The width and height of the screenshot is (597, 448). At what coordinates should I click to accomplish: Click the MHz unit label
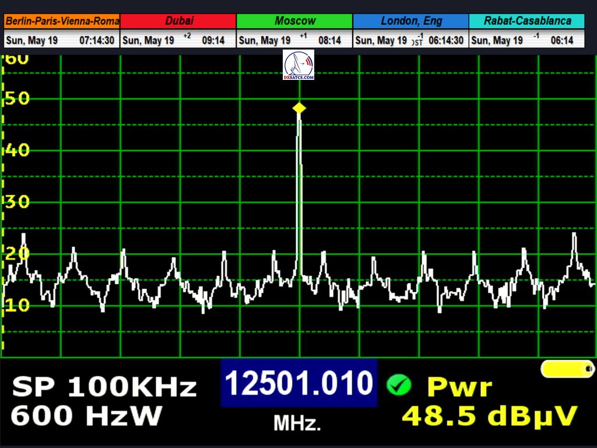coord(297,424)
